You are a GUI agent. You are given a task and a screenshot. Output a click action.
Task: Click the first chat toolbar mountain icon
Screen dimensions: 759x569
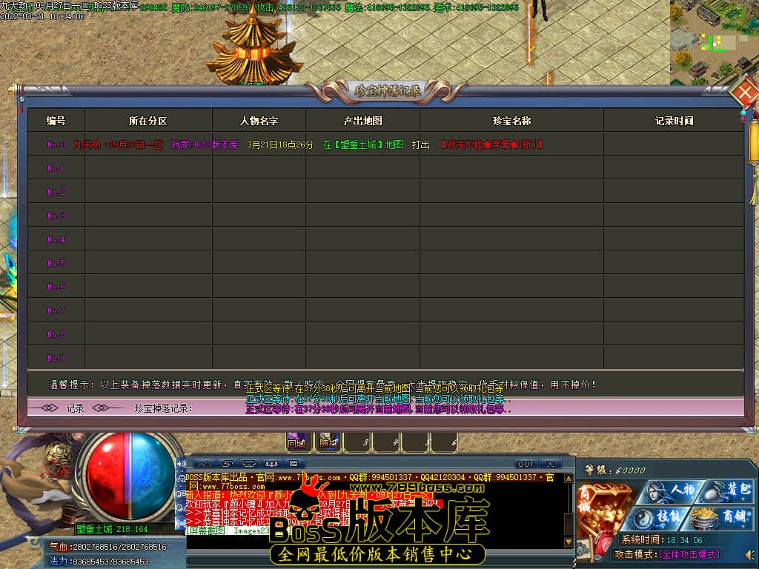pyautogui.click(x=204, y=465)
